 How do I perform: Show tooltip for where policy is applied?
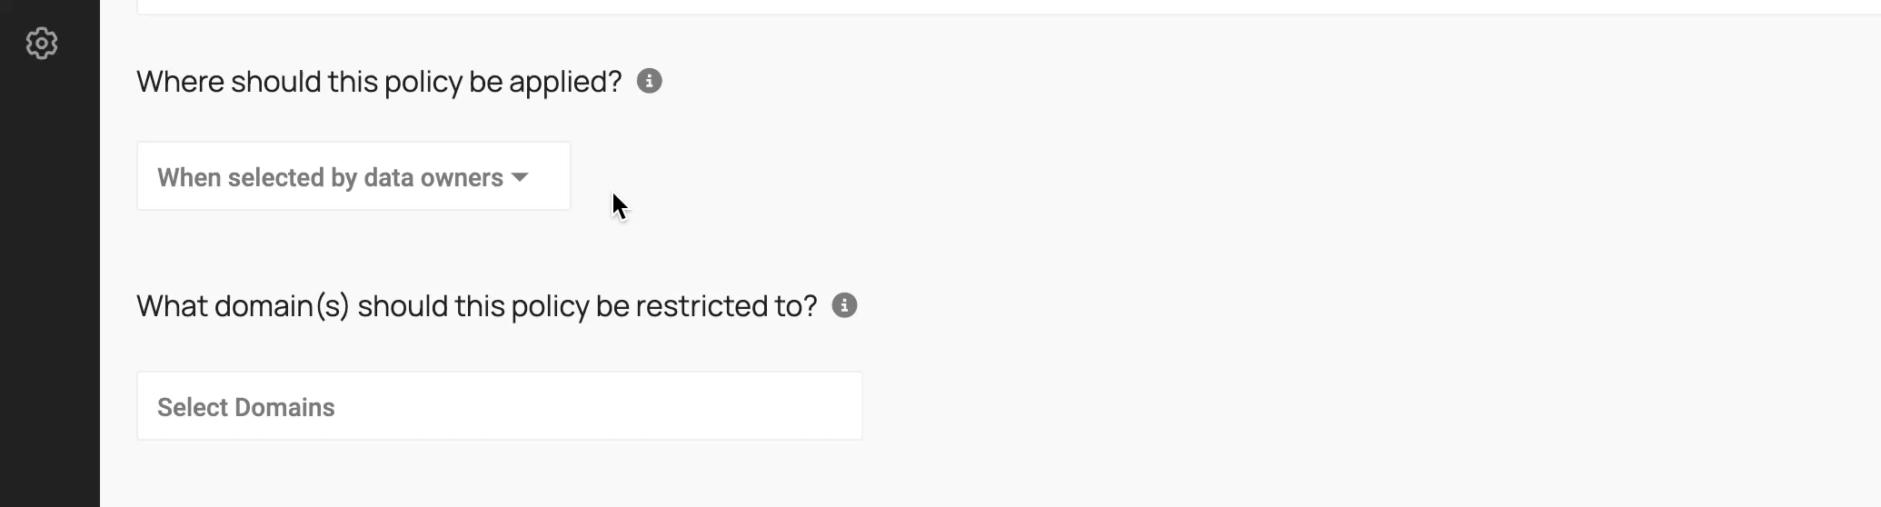[649, 81]
